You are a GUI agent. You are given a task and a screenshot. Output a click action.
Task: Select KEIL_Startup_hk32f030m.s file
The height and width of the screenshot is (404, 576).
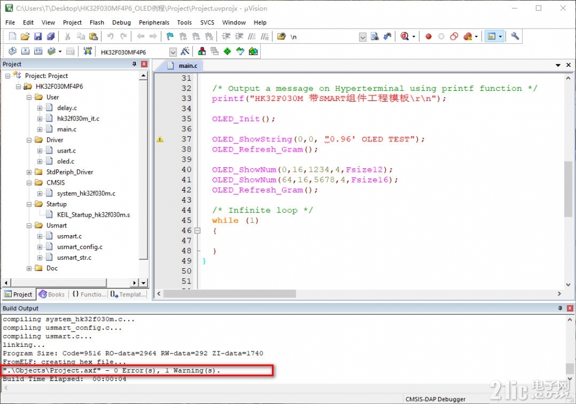click(93, 215)
